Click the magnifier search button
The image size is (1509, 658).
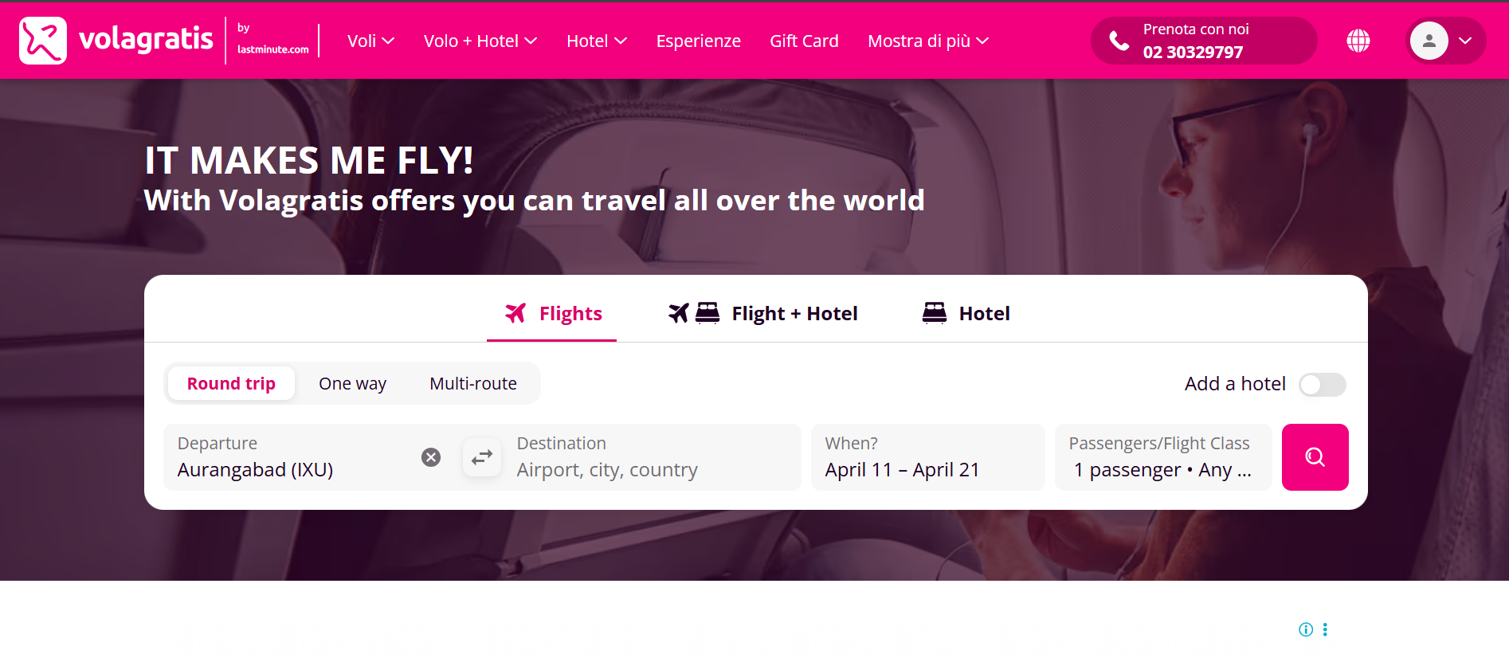point(1315,457)
